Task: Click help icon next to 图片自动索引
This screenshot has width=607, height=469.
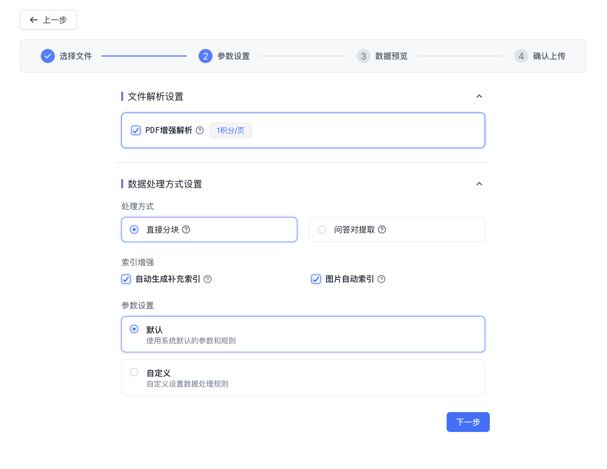Action: pyautogui.click(x=381, y=279)
